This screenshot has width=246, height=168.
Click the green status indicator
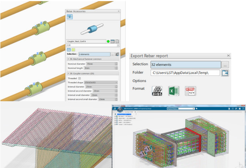(x=108, y=42)
